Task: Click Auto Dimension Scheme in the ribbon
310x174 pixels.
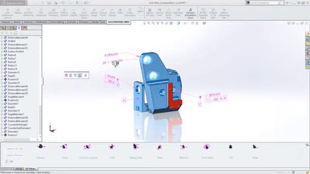Action: pyautogui.click(x=8, y=14)
